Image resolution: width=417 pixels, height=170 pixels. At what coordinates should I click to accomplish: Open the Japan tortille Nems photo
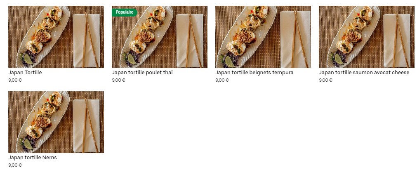point(56,122)
